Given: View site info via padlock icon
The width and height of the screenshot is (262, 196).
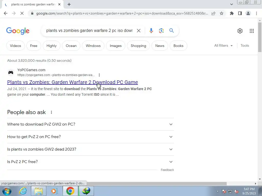Looking at the screenshot, I should pyautogui.click(x=32, y=13).
